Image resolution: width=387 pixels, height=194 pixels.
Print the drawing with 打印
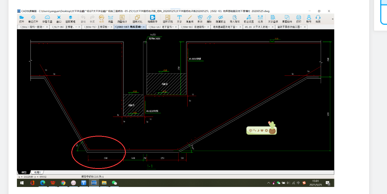(x=299, y=19)
